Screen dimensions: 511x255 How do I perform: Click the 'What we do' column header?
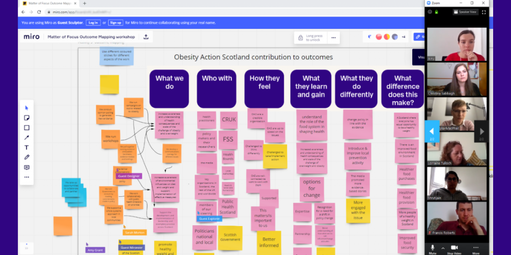(169, 89)
